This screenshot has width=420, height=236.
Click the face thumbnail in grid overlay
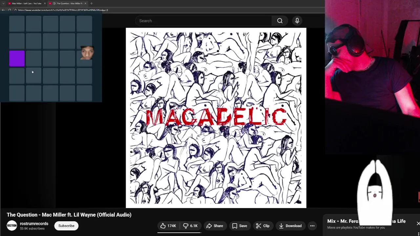coord(87,53)
